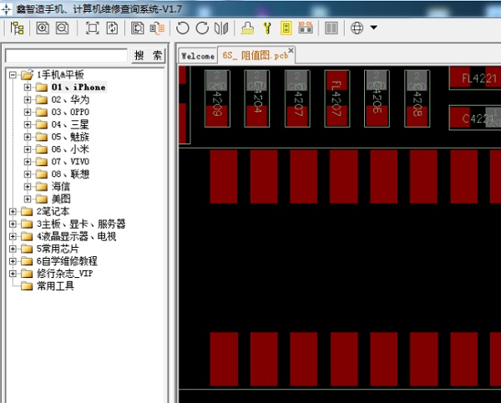Expand the 3主板、显卡、服务器 folder

13,224
